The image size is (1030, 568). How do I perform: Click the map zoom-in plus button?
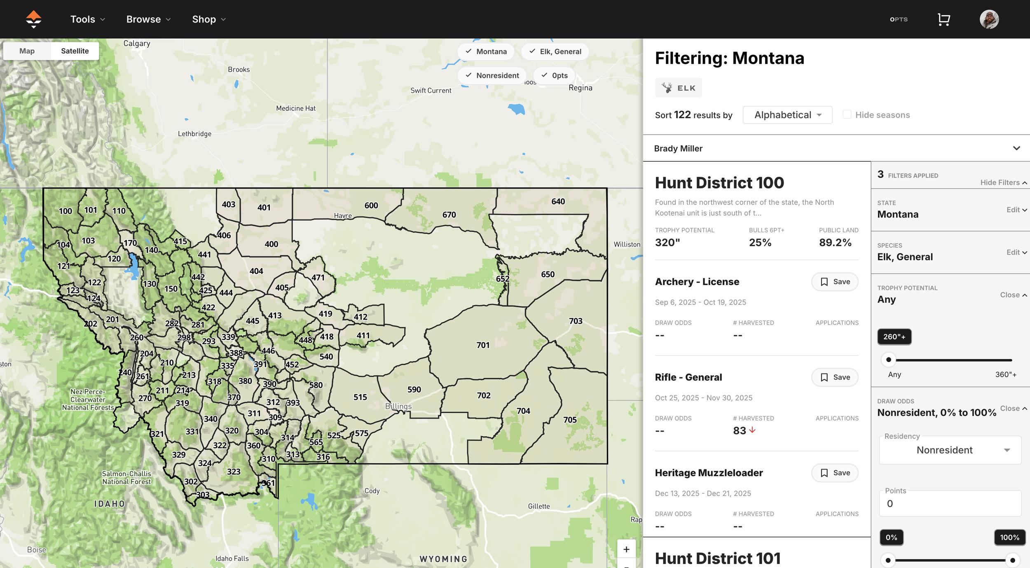(626, 549)
